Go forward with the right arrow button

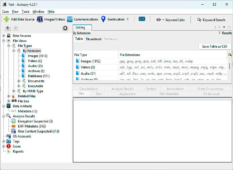(x=15, y=28)
